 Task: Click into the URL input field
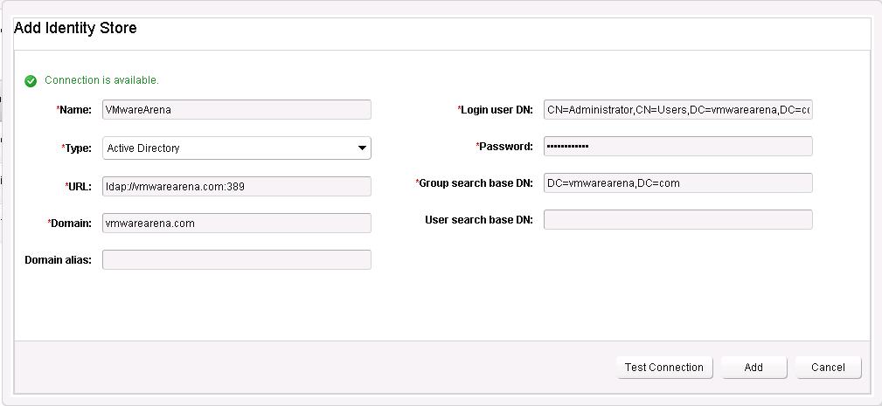click(236, 186)
